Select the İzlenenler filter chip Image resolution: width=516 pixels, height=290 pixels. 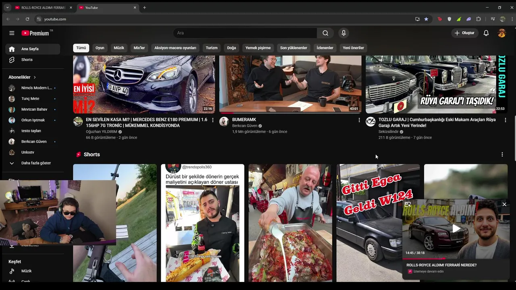(x=325, y=48)
